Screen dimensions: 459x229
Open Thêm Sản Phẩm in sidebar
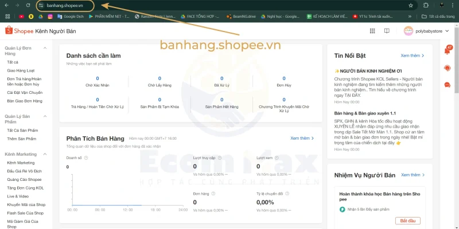(x=22, y=139)
